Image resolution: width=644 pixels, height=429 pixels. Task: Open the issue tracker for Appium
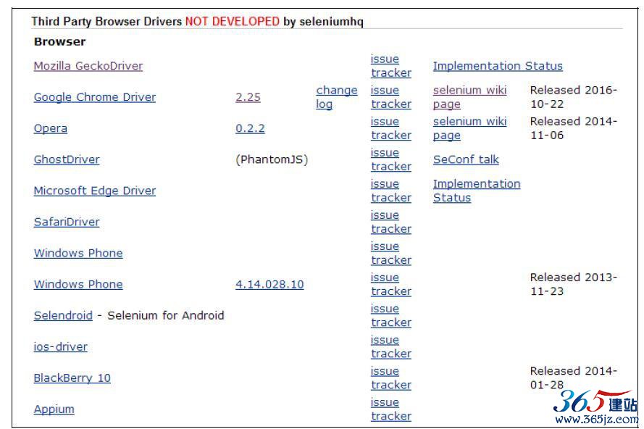click(x=391, y=409)
